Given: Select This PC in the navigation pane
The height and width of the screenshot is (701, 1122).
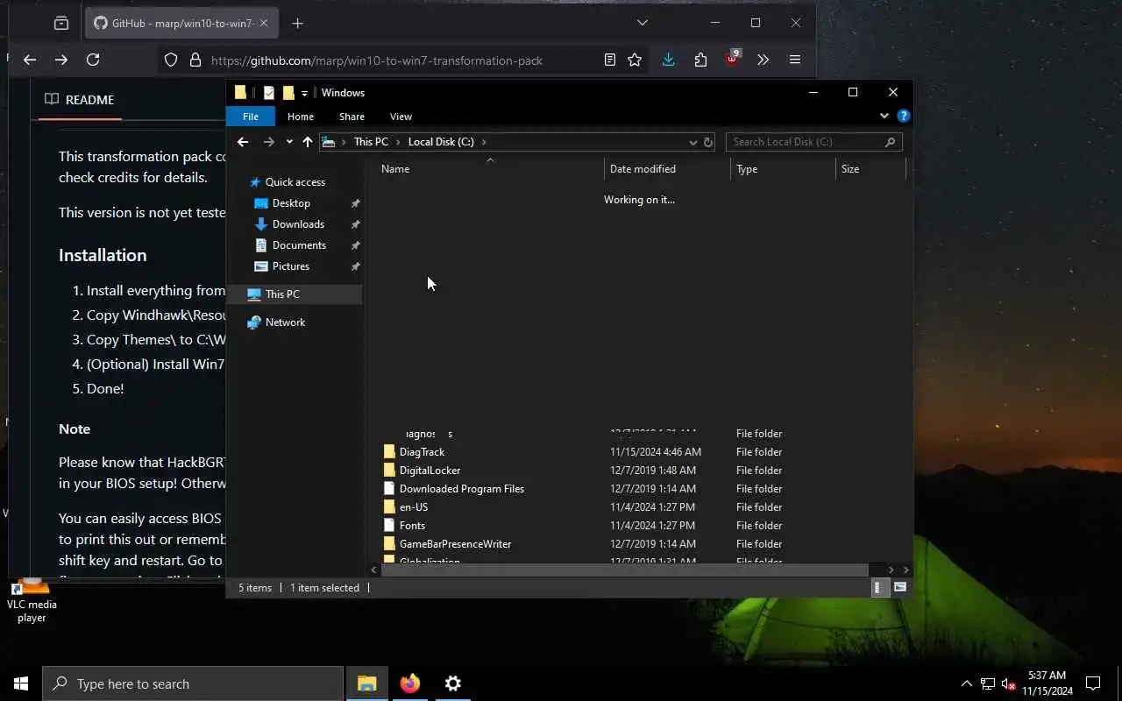Looking at the screenshot, I should 282,294.
